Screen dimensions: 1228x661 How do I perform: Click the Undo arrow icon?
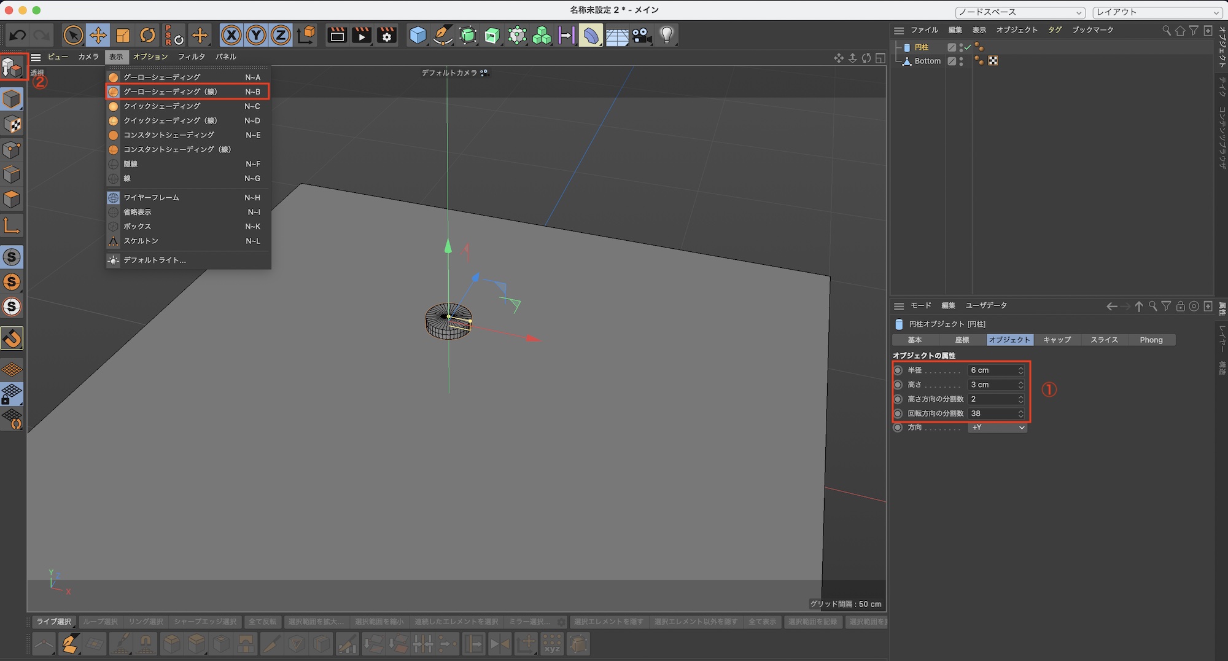17,36
